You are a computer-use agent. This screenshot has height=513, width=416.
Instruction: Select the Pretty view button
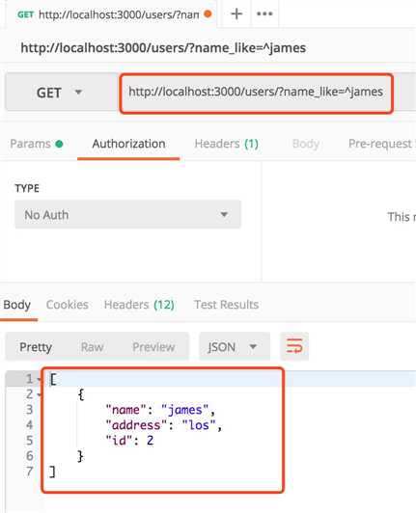pos(36,347)
